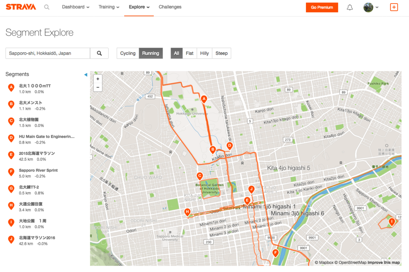Screen dimensions: 409x272
Task: Click list pin F for Sapporo River Sprint
Action: coord(11,172)
